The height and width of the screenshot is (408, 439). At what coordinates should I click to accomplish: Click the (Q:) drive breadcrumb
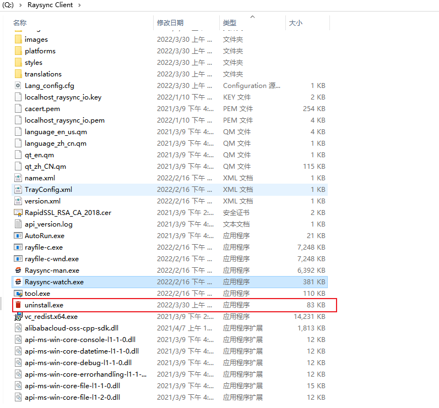tap(8, 5)
